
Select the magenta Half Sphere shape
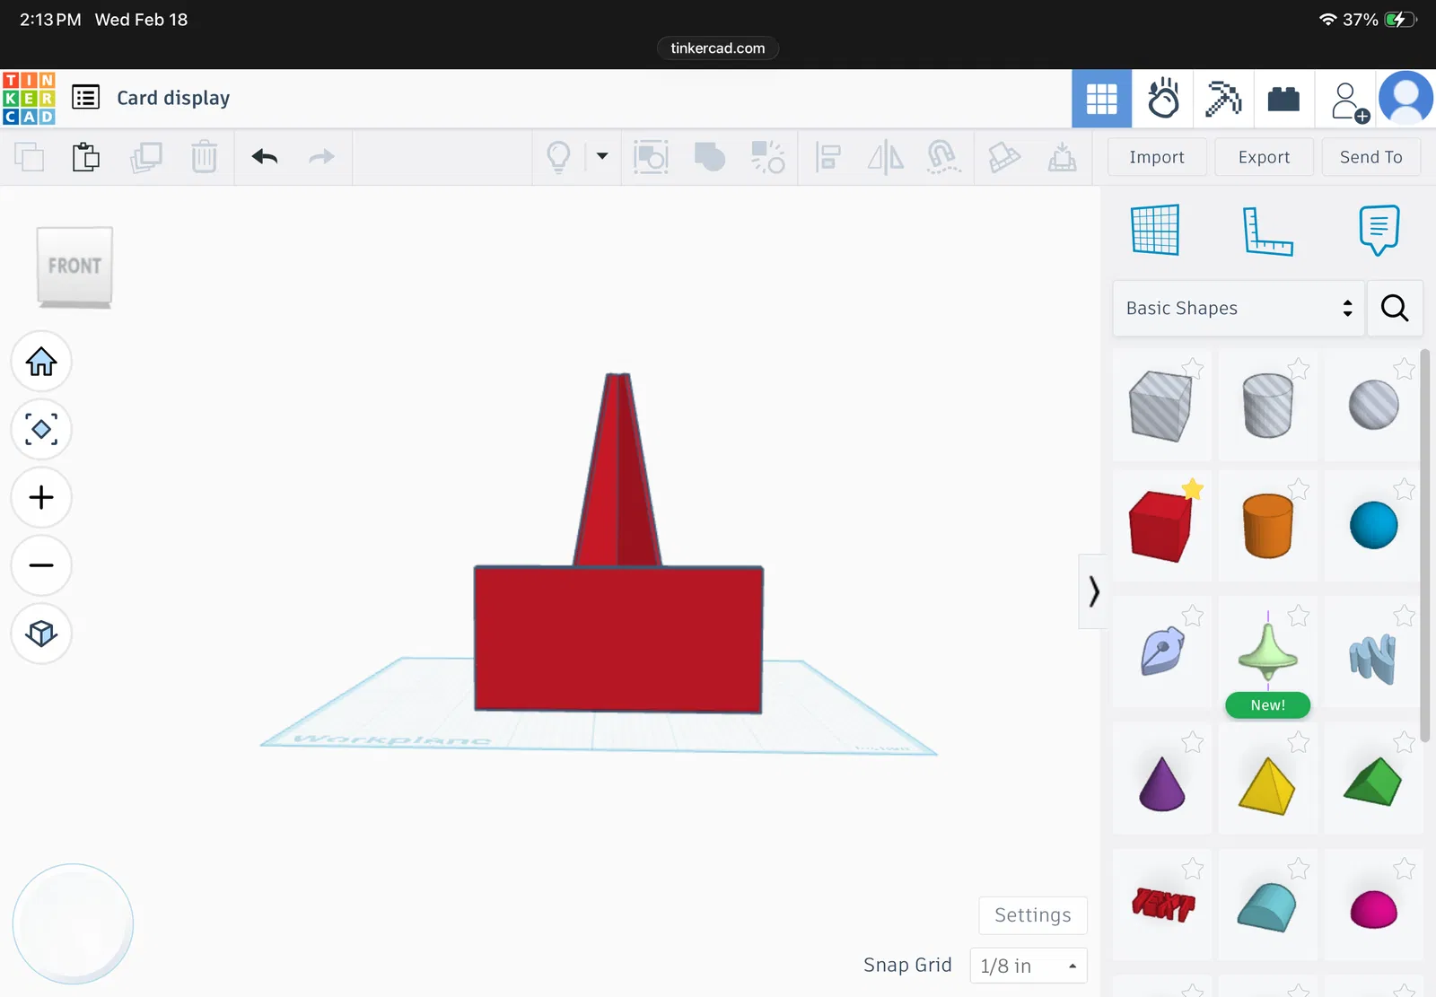(1374, 910)
